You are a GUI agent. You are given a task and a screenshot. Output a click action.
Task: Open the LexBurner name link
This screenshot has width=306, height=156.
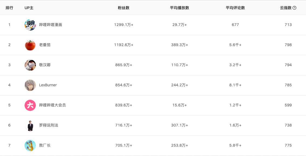[48, 85]
